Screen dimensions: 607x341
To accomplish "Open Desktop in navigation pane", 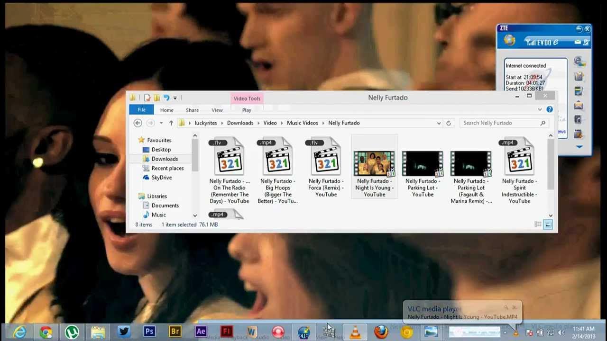I will pyautogui.click(x=161, y=150).
